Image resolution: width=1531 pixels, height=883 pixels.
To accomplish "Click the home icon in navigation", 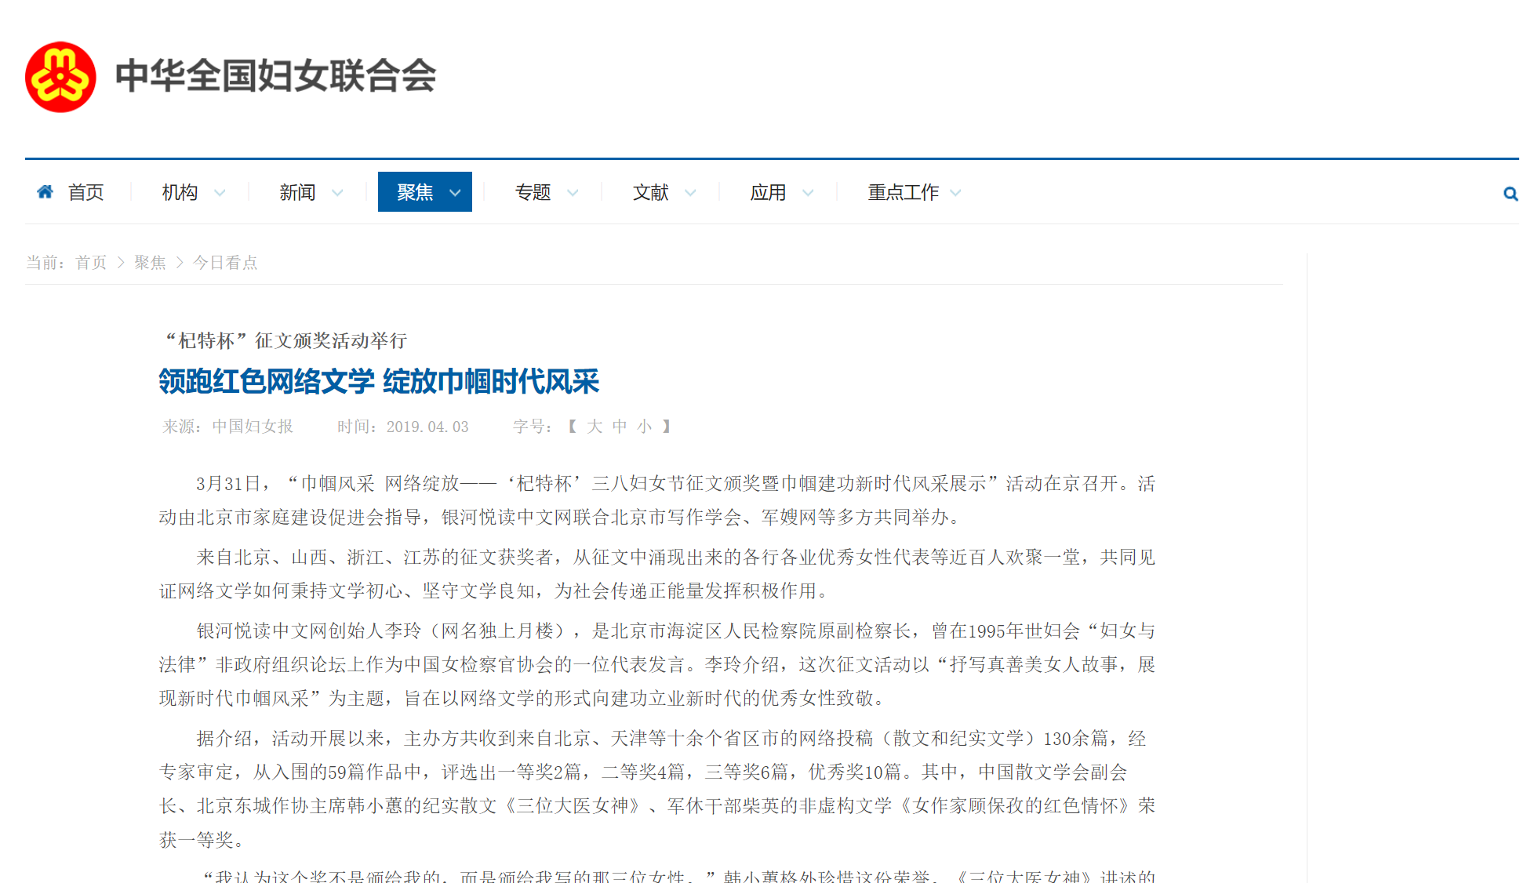I will pos(45,191).
